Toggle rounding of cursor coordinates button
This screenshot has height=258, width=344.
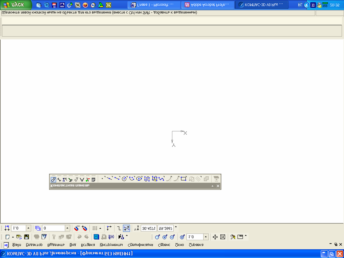point(127,228)
